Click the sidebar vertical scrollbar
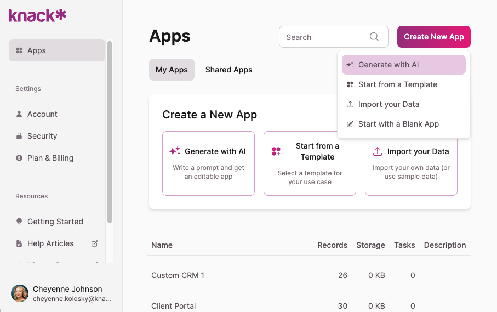The width and height of the screenshot is (497, 312). click(110, 132)
